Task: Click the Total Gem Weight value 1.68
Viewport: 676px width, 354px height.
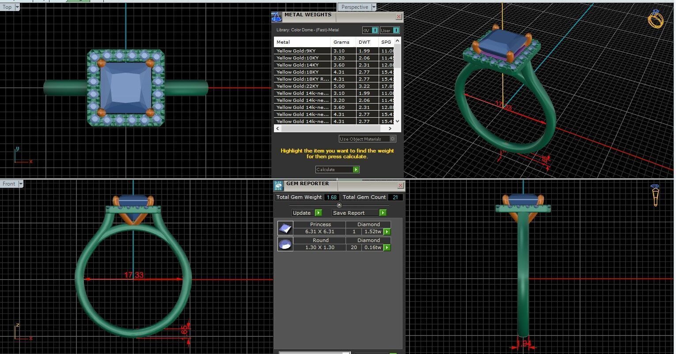Action: 331,197
